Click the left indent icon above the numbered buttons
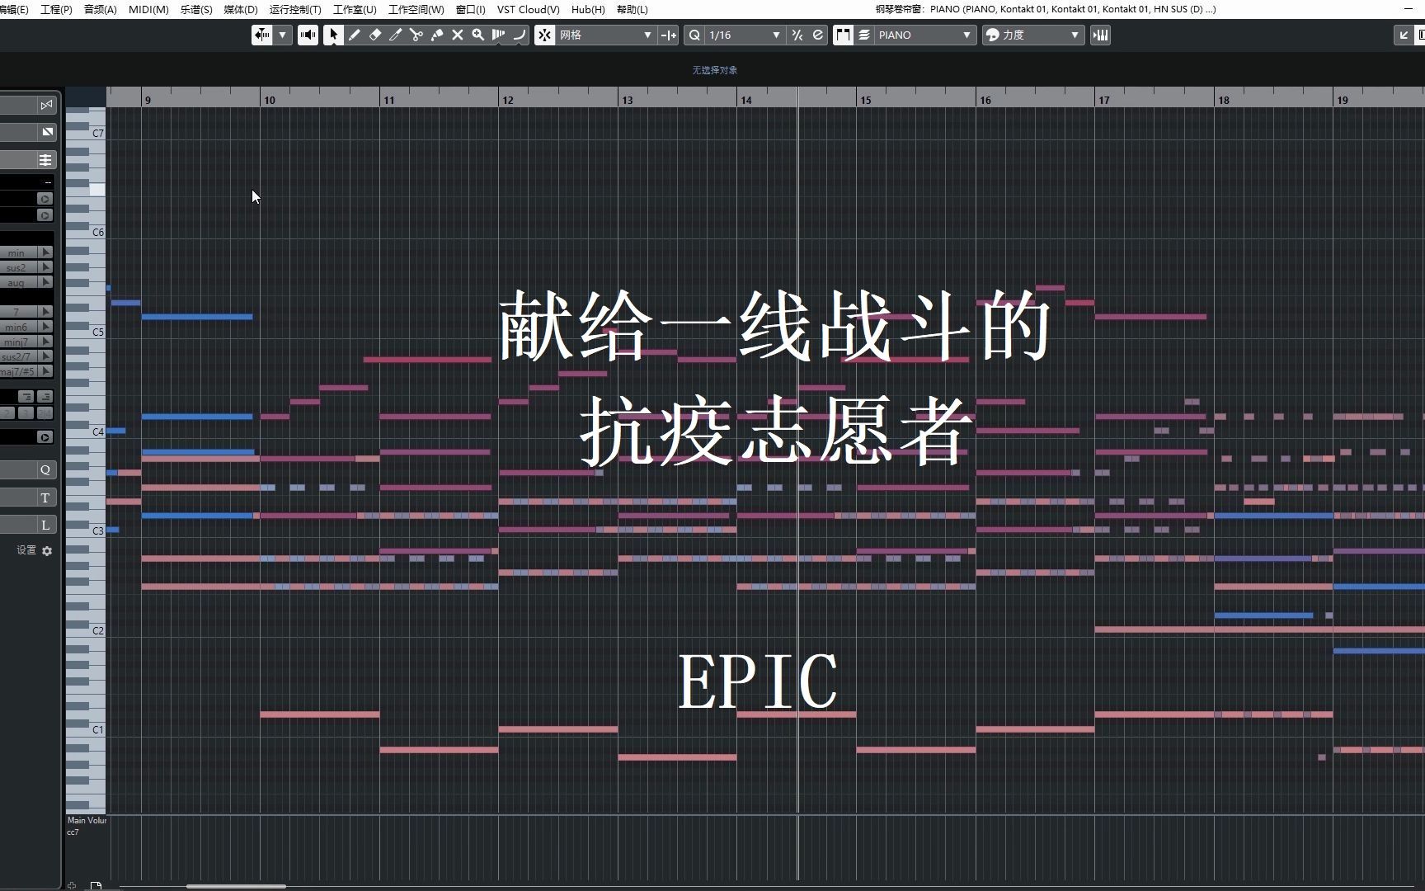 click(x=26, y=397)
